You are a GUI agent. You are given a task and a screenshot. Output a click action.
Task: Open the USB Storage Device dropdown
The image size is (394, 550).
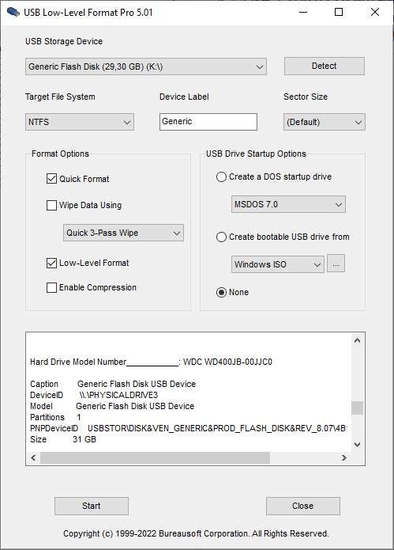click(x=146, y=66)
